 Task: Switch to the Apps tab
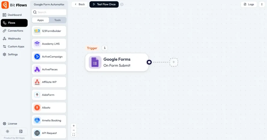click(x=40, y=20)
